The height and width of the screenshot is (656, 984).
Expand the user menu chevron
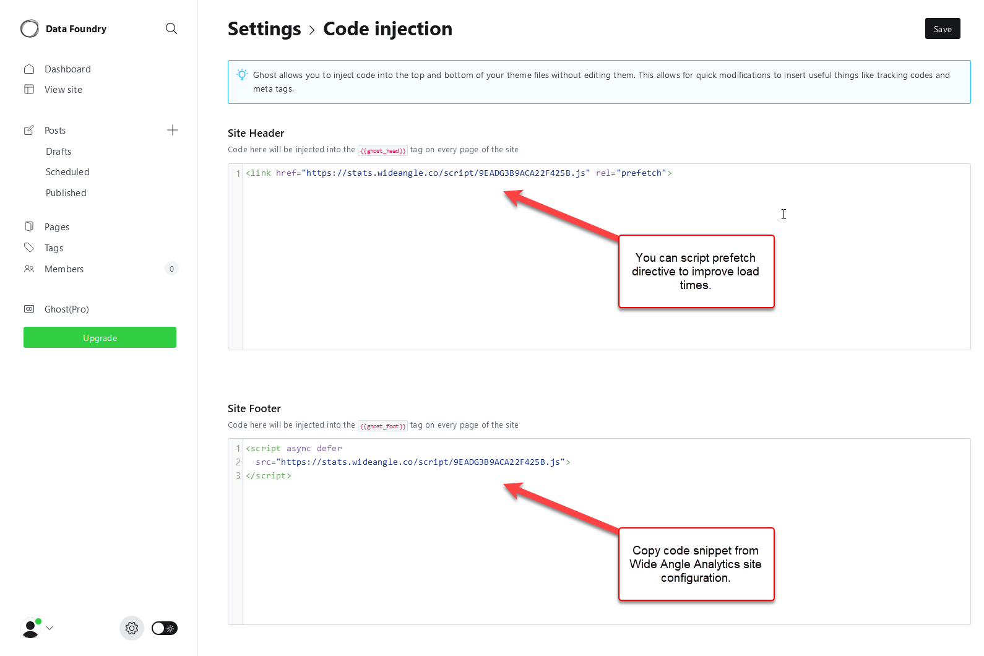[50, 628]
